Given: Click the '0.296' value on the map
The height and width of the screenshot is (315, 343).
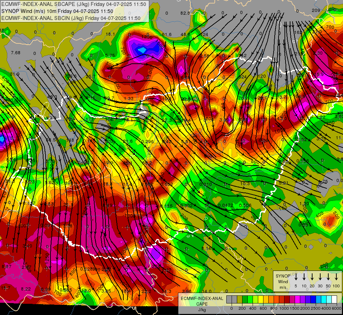Looking at the screenshot, I should 148,141.
